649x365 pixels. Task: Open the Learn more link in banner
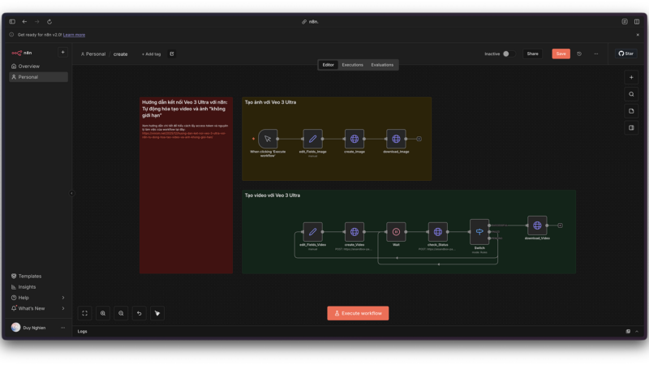[74, 35]
